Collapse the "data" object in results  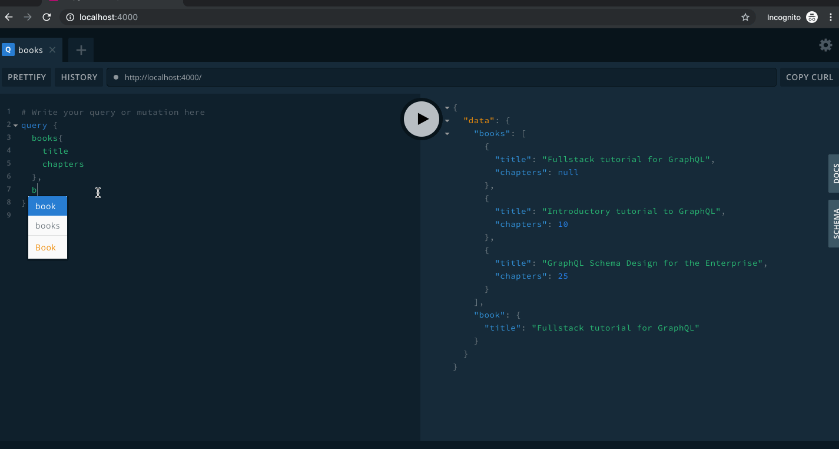click(x=447, y=120)
